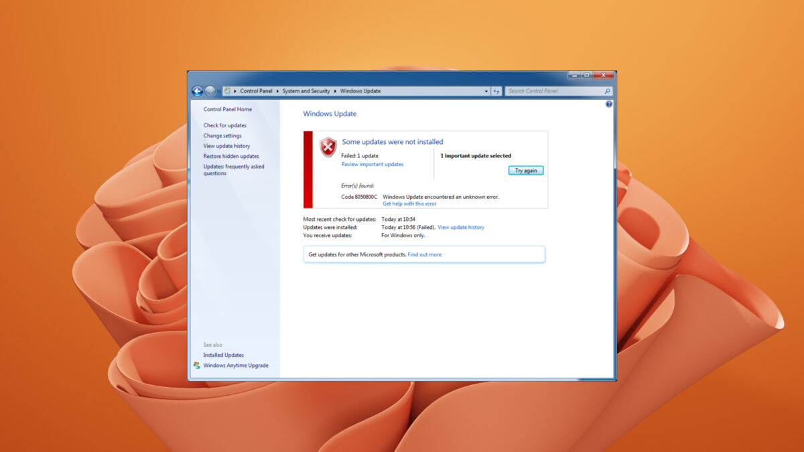This screenshot has width=804, height=452.
Task: Click the Windows Anytime Upgrade icon
Action: [x=197, y=366]
